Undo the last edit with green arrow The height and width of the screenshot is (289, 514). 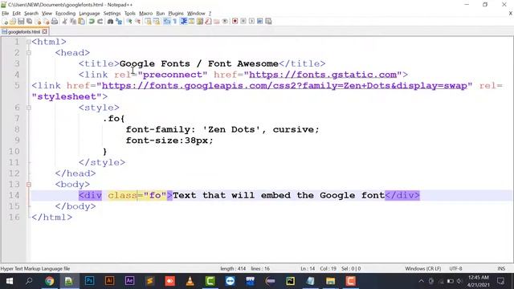click(92, 22)
